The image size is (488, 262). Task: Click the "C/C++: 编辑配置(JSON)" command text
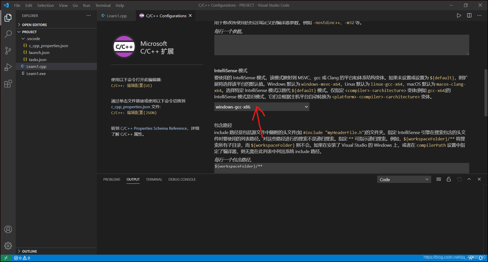point(134,113)
